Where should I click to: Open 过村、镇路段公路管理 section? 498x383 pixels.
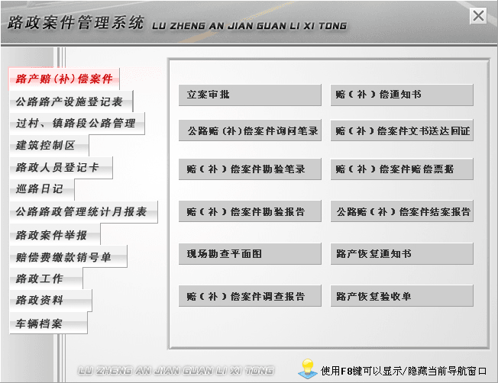[77, 123]
